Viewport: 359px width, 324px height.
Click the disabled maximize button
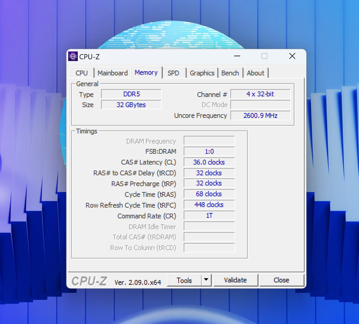[x=264, y=56]
